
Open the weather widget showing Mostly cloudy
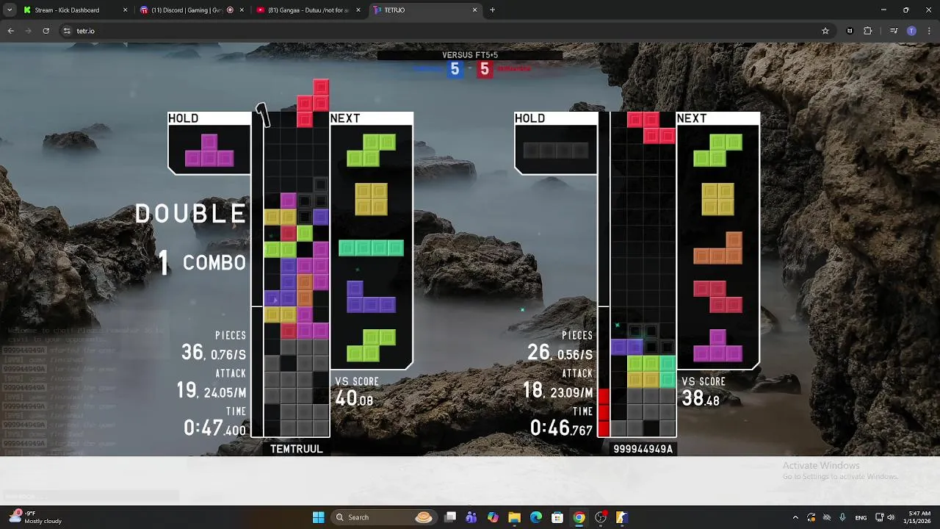tap(34, 517)
